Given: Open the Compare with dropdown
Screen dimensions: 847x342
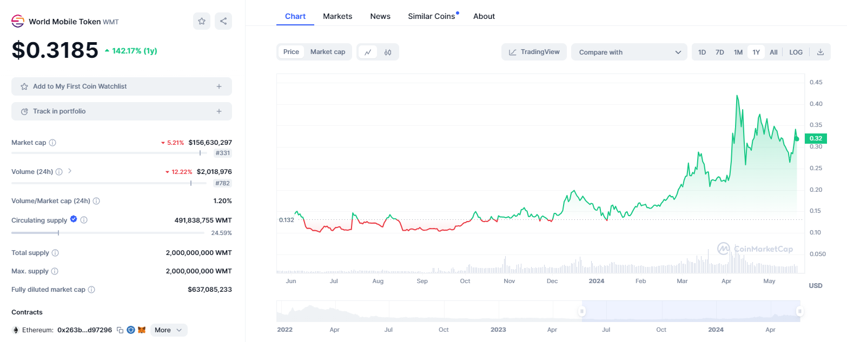Looking at the screenshot, I should click(x=629, y=52).
